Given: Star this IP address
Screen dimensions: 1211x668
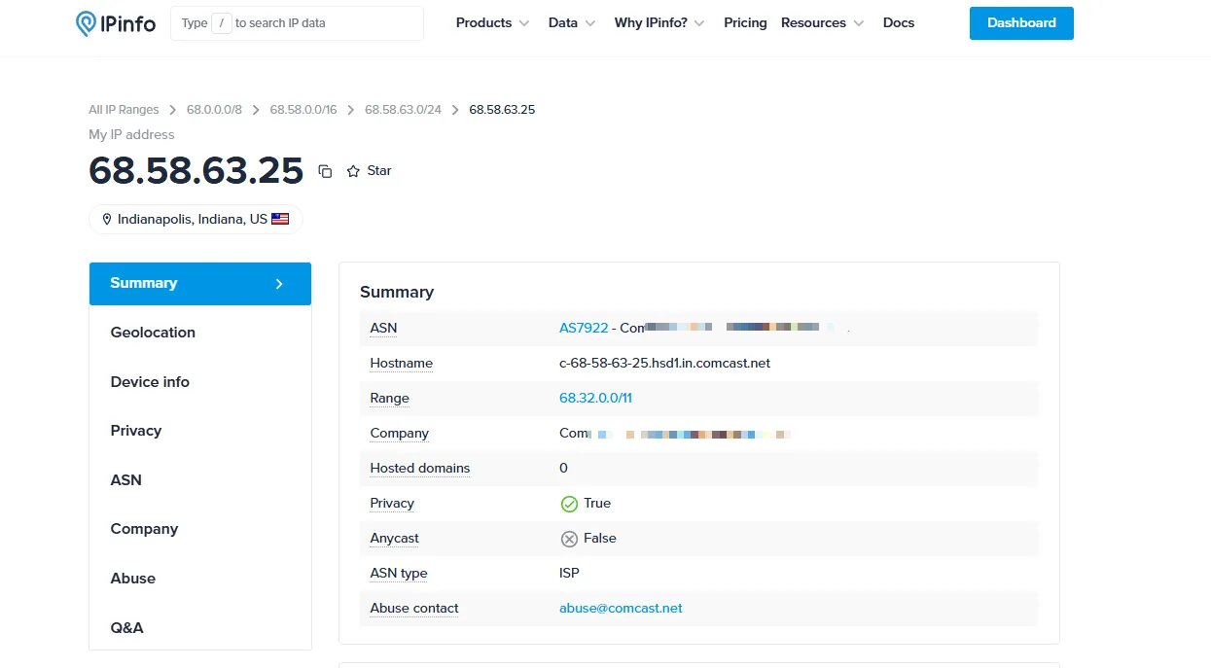Looking at the screenshot, I should (x=369, y=171).
